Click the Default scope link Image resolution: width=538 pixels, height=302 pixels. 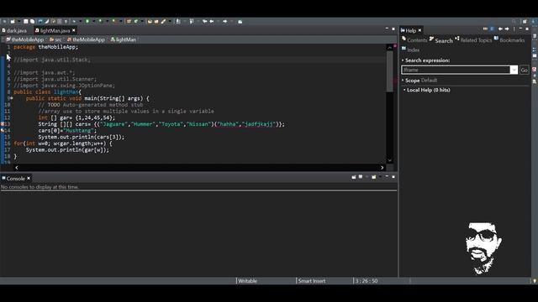[429, 81]
